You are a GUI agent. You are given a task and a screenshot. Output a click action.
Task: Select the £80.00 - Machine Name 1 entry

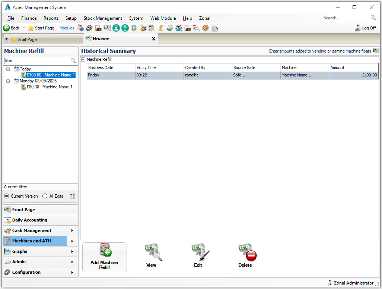tap(50, 87)
